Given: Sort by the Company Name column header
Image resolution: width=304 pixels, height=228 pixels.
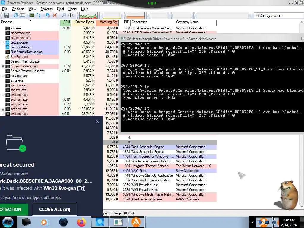Looking at the screenshot, I should pos(196,22).
